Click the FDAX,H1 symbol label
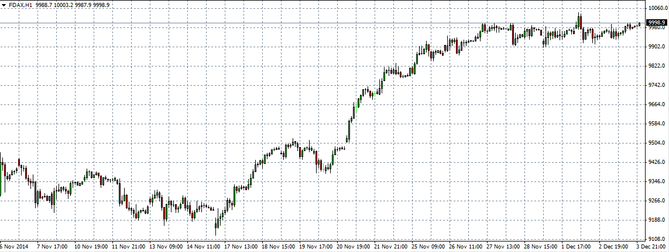 point(20,5)
